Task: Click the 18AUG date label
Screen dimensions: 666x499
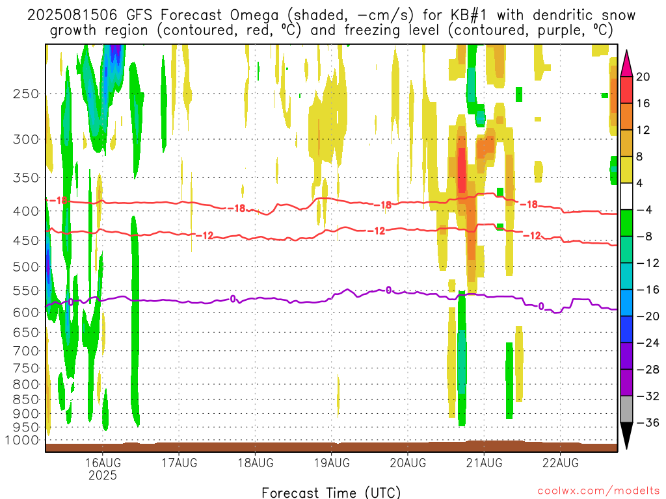Action: click(255, 463)
